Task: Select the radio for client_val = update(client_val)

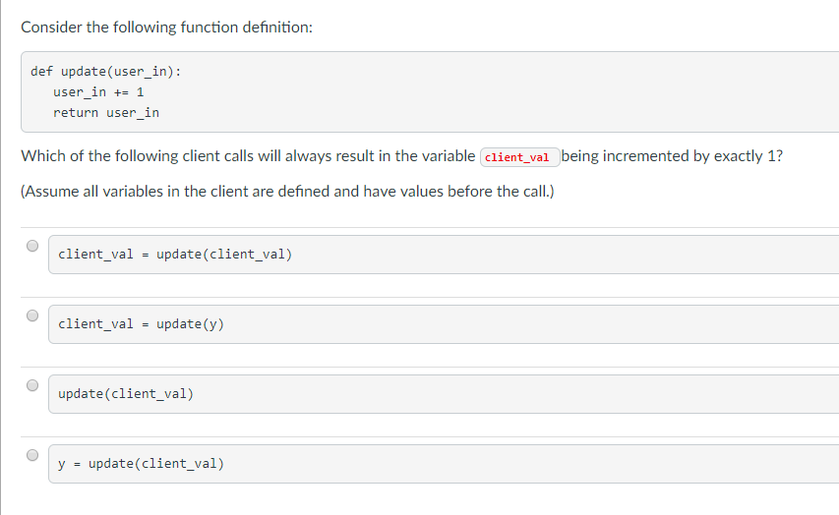Action: pyautogui.click(x=32, y=246)
